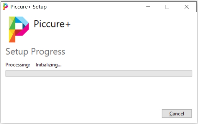Click the disabled maximize button
Image resolution: width=198 pixels, height=124 pixels.
pyautogui.click(x=167, y=7)
